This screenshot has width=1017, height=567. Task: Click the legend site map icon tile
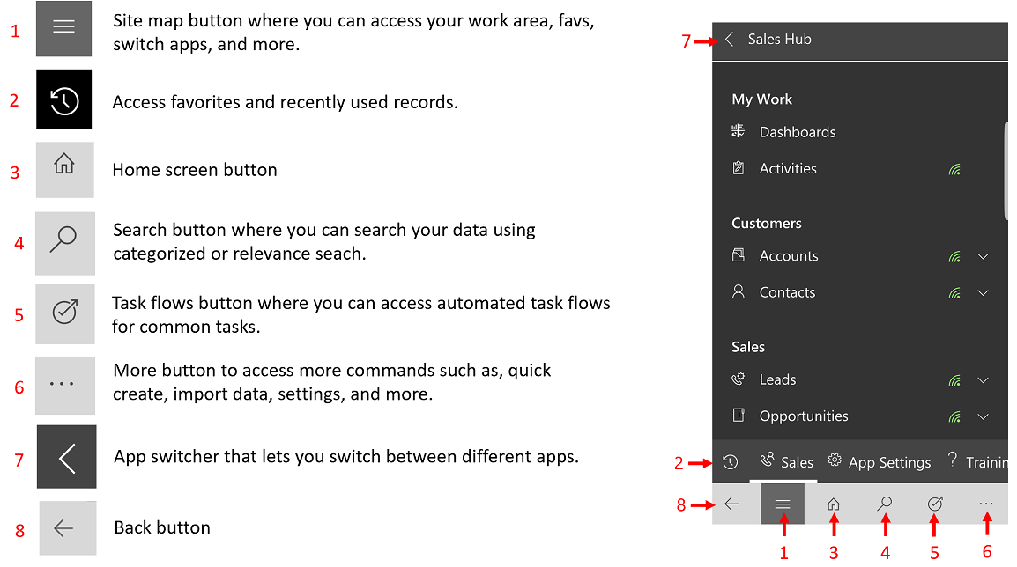[63, 28]
